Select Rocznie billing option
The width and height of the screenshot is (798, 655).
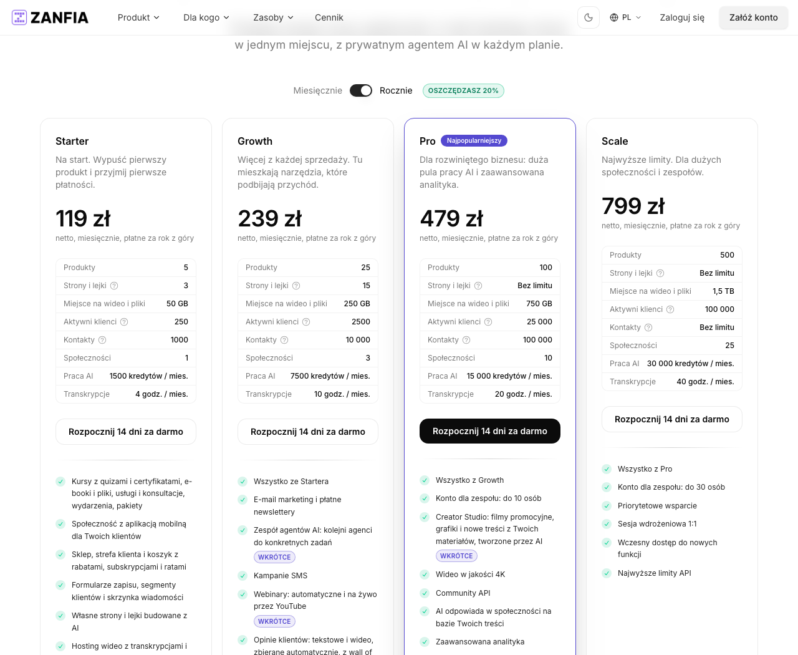(396, 90)
